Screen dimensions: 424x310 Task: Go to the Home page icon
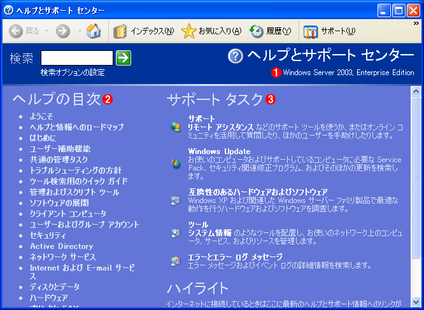tap(94, 31)
